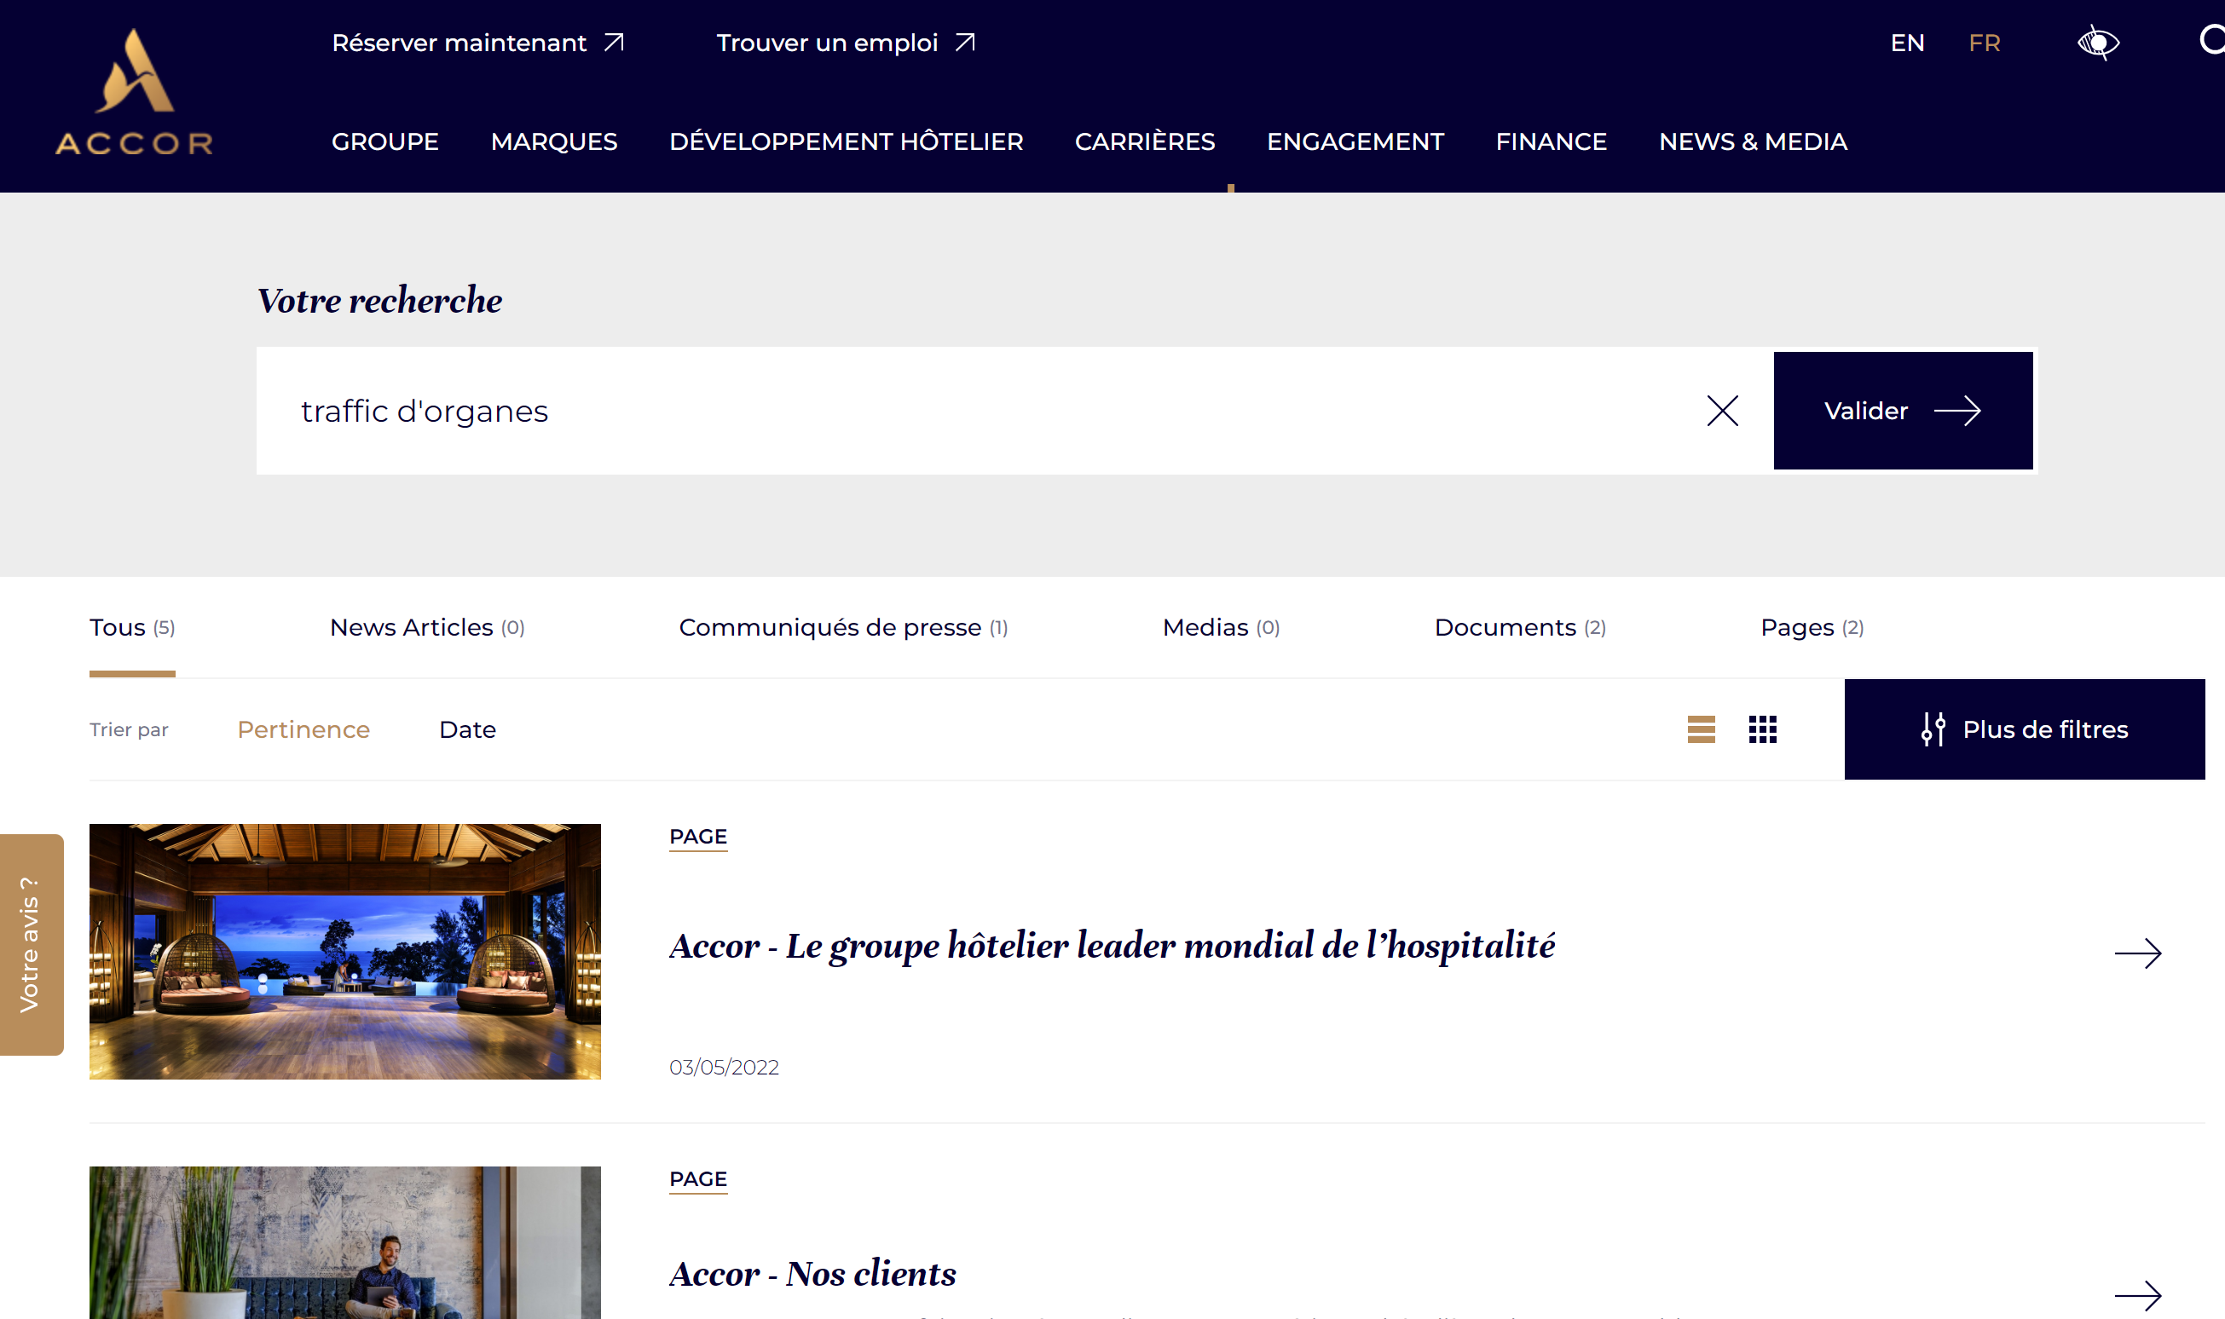
Task: Open DÉVELOPPEMENT HÔTELIER menu
Action: [x=846, y=141]
